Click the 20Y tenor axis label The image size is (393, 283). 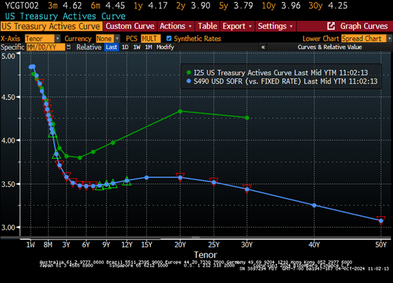tap(180, 245)
